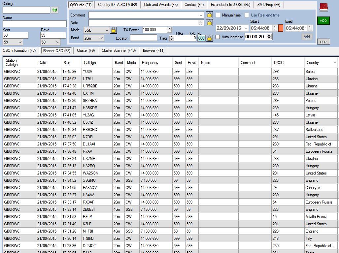This screenshot has height=253, width=339.
Task: Open the SAT/Prop (F6) tab
Action: (269, 5)
